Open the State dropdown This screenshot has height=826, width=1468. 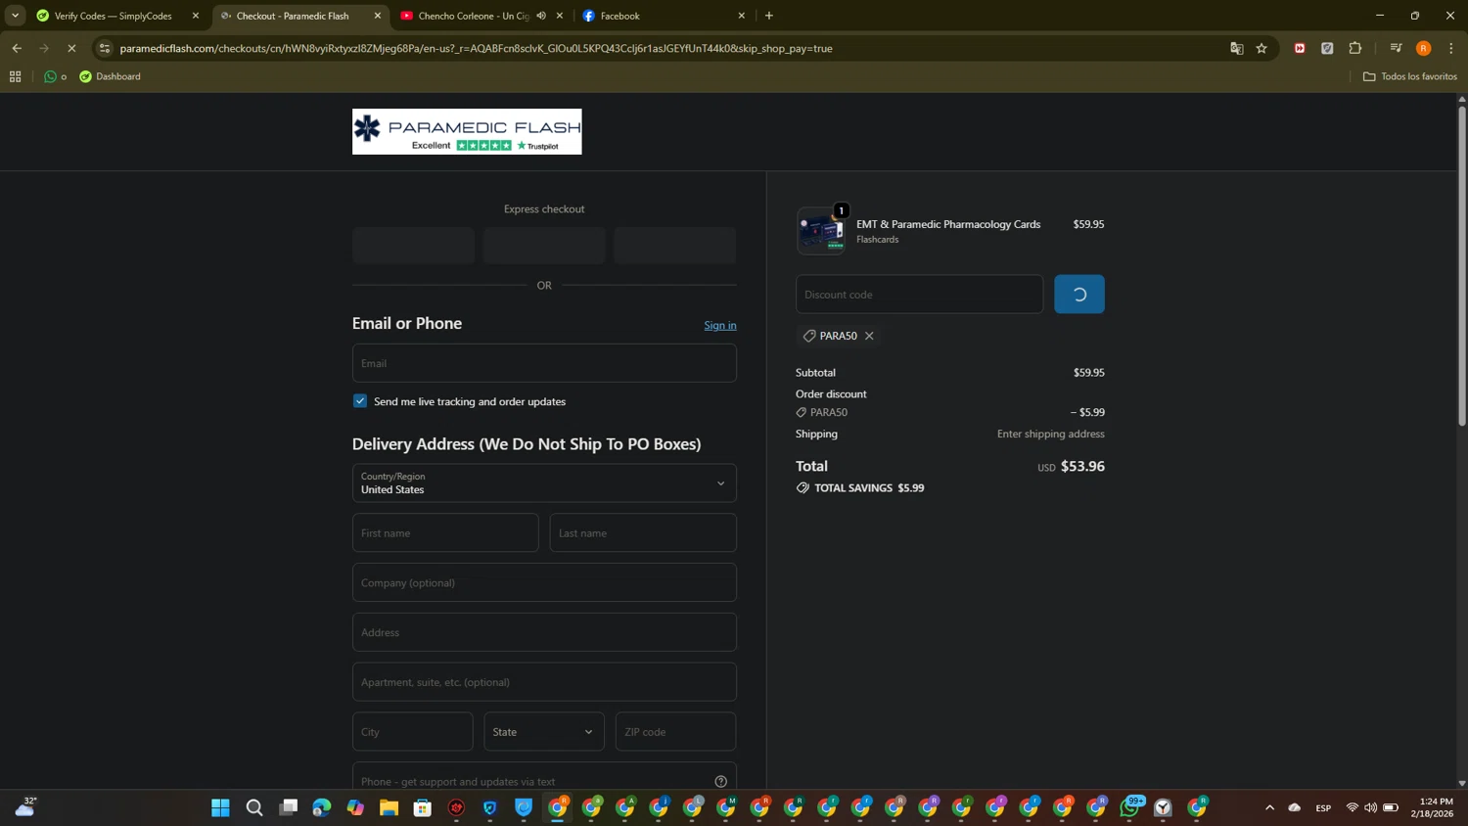[544, 732]
